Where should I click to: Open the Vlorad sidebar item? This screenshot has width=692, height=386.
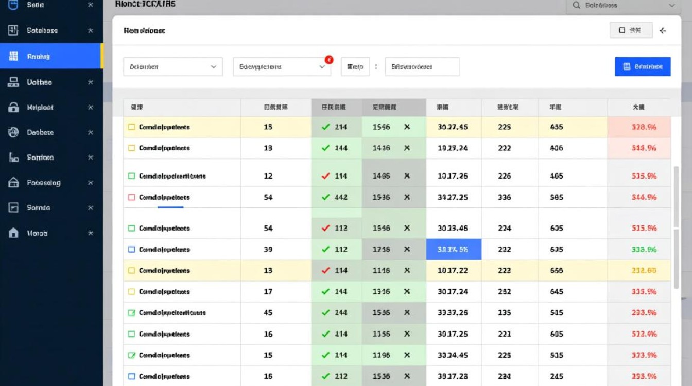click(x=51, y=233)
